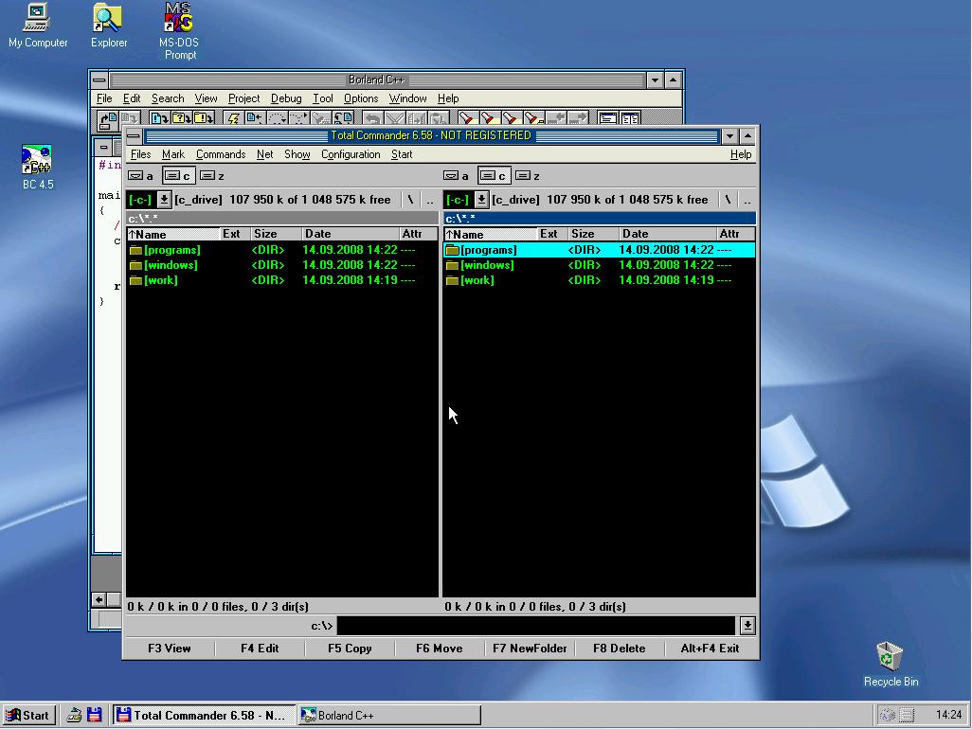Click the undo arrow icon in Borland toolbar
Image resolution: width=972 pixels, height=729 pixels.
[372, 118]
